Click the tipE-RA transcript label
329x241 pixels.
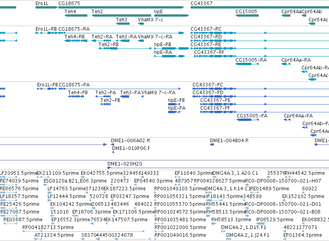[163, 52]
